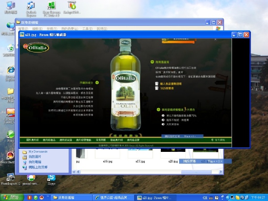Open the Sony Ericsson PC Suite shortcut
The height and width of the screenshot is (201, 268).
[51, 8]
